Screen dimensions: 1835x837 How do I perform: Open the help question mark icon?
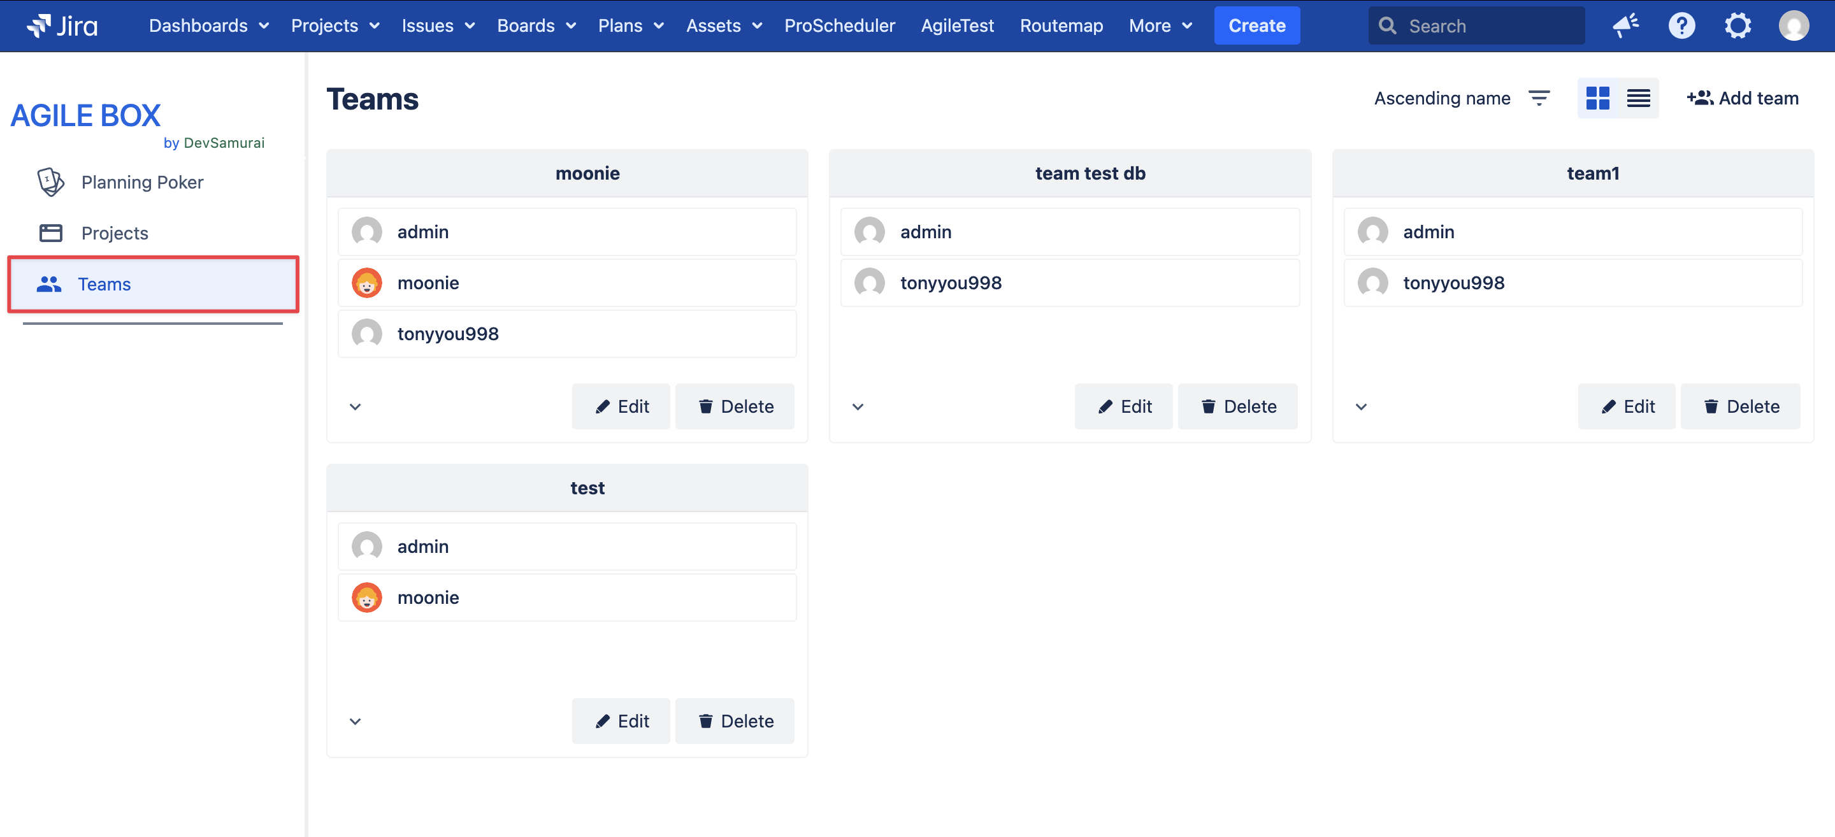tap(1681, 25)
